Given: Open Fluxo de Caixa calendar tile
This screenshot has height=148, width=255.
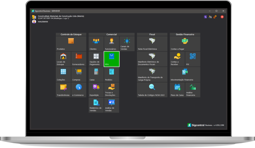Looking at the screenshot, I should [x=177, y=90].
